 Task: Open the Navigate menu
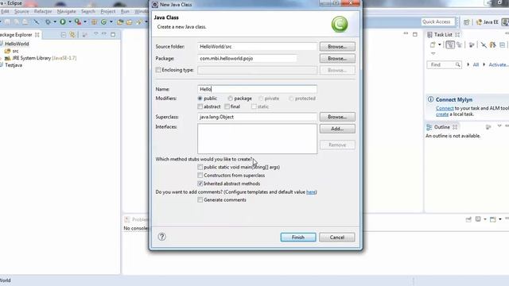click(x=66, y=11)
